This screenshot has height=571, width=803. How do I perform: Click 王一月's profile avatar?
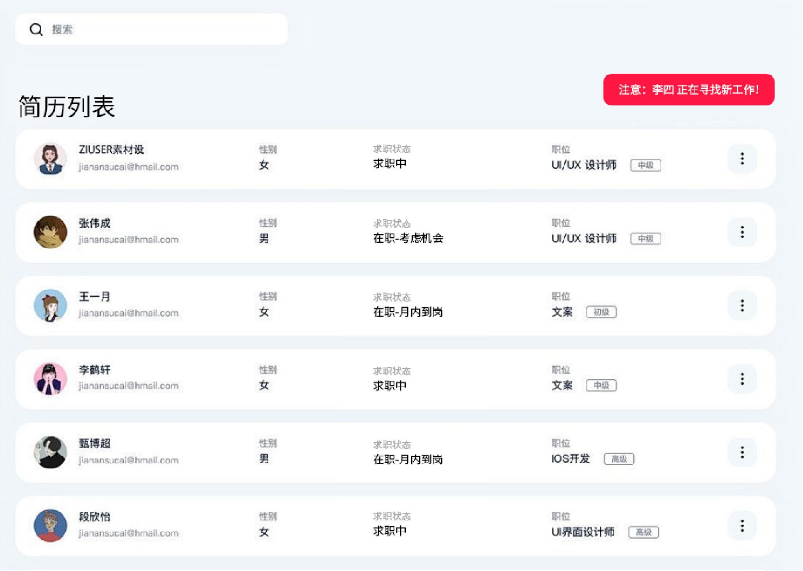50,306
